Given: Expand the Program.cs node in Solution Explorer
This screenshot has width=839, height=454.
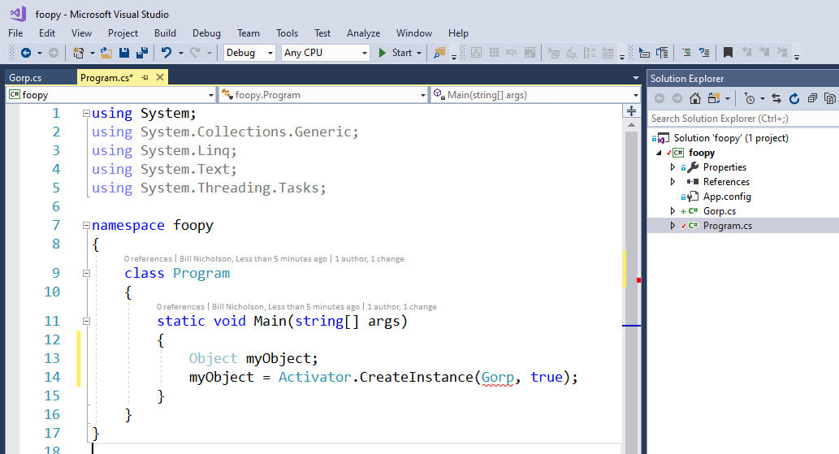Looking at the screenshot, I should pyautogui.click(x=672, y=226).
